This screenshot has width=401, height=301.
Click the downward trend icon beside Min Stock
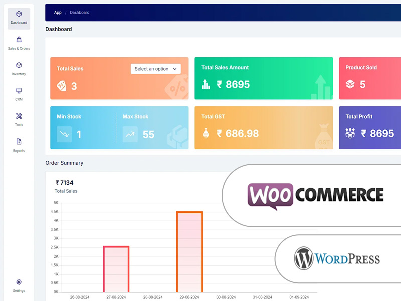64,134
